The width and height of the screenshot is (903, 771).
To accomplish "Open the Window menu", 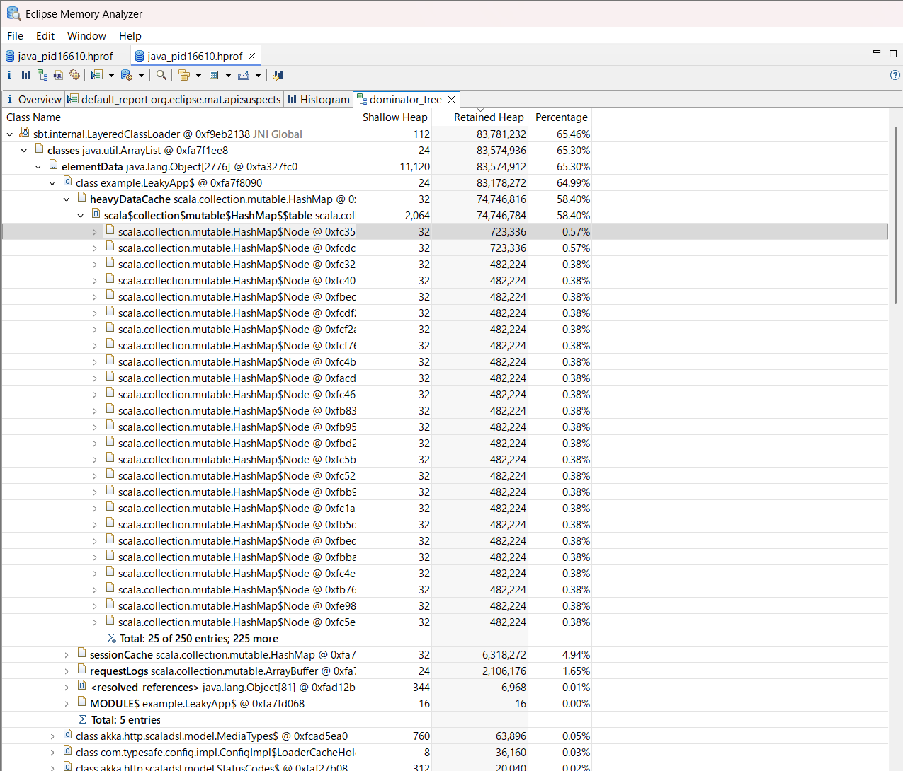I will 86,36.
